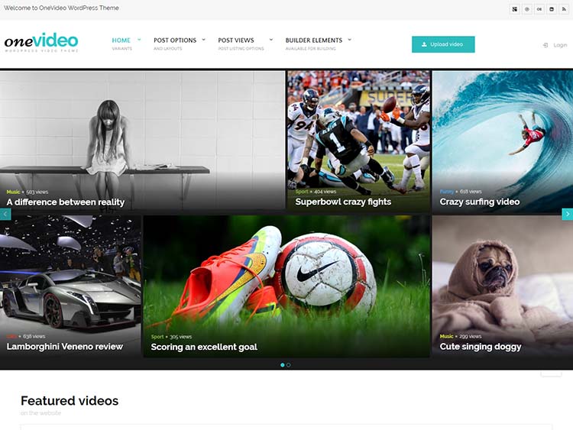Expand the Post Views menu chevron
Screen dimensions: 573x430
coord(270,40)
